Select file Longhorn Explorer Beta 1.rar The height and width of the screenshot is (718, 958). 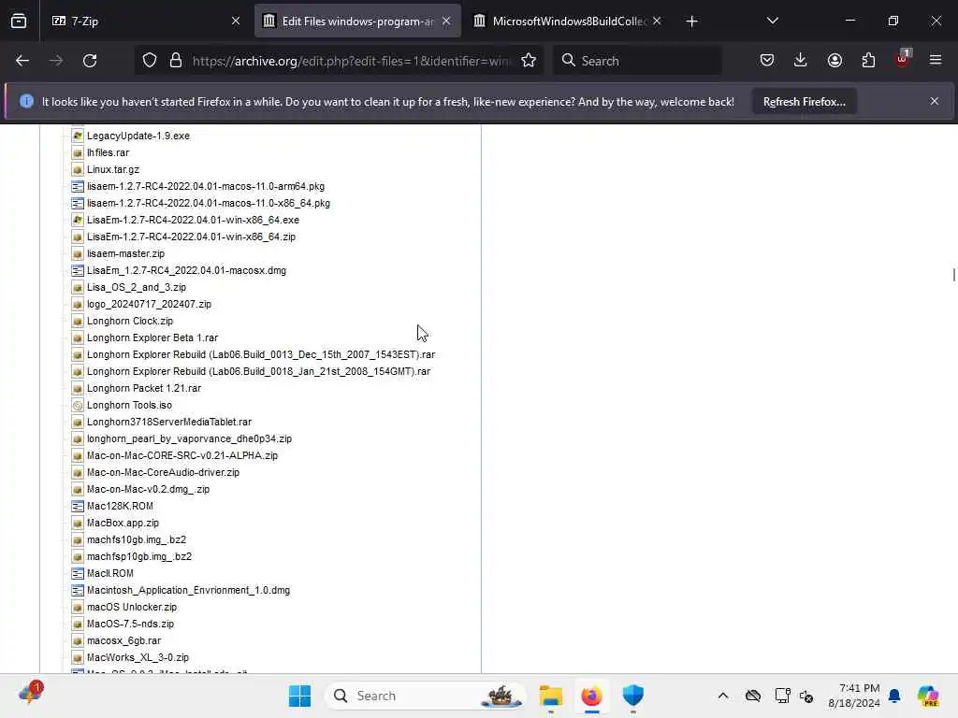pos(152,337)
